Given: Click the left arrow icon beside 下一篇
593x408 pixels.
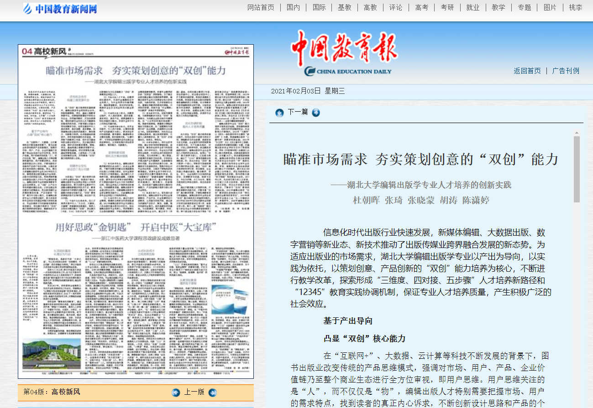Looking at the screenshot, I should pyautogui.click(x=280, y=113).
